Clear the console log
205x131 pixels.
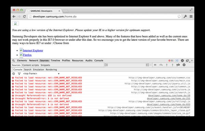13,73
